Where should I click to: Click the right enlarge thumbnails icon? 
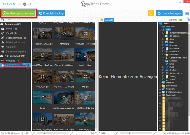(x=155, y=133)
